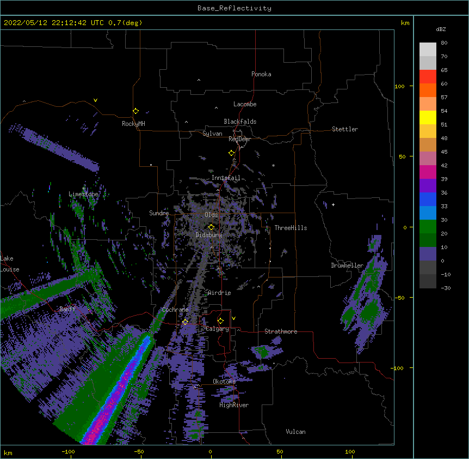Click the 80 dBZ light gray swatch
This screenshot has width=469, height=459.
[428, 50]
